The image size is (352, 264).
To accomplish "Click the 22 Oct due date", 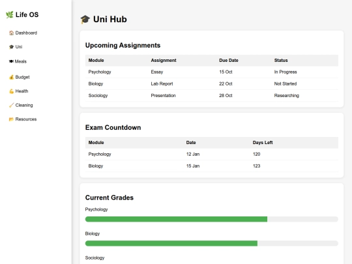I will 226,83.
